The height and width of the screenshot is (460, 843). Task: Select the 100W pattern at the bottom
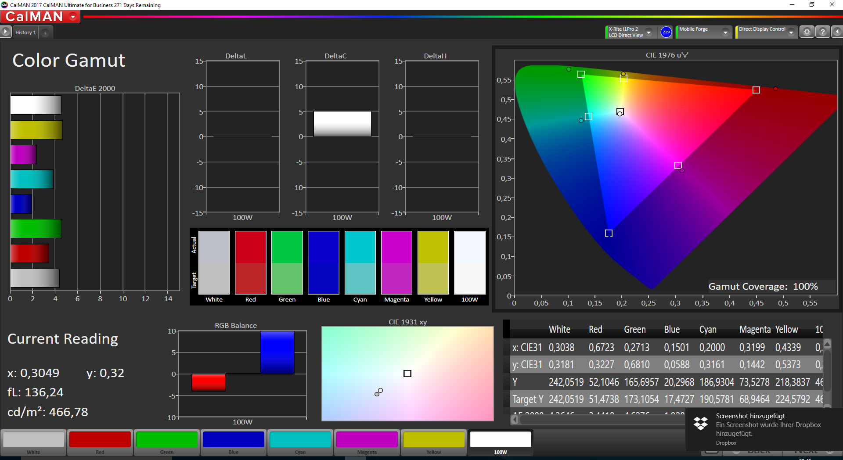(x=500, y=442)
